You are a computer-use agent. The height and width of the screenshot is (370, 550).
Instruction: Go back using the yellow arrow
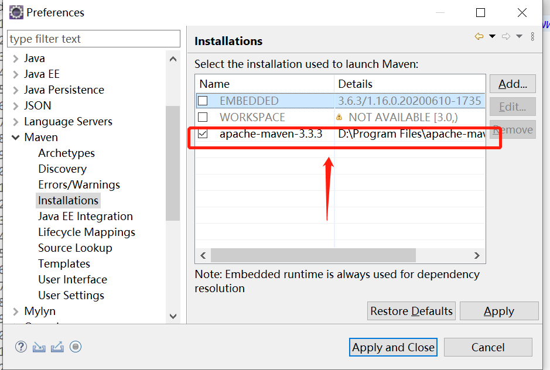(x=479, y=36)
